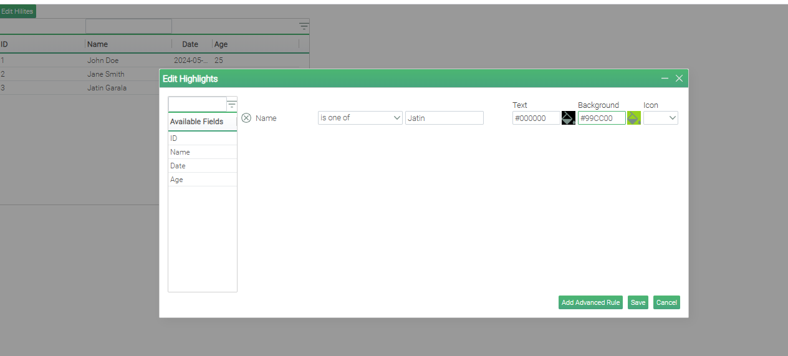Select the ID field in Available Fields
The width and height of the screenshot is (788, 356).
click(x=202, y=138)
